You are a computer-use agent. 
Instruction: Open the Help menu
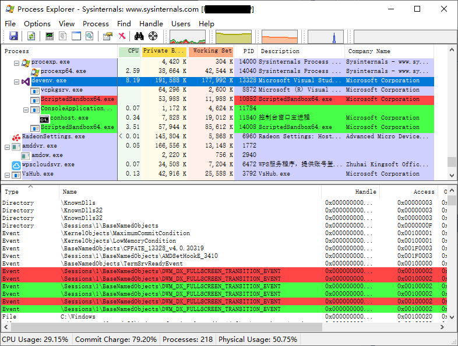[206, 24]
